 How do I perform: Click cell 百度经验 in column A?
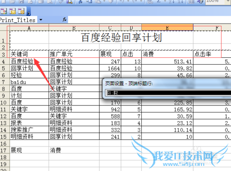(x=29, y=61)
